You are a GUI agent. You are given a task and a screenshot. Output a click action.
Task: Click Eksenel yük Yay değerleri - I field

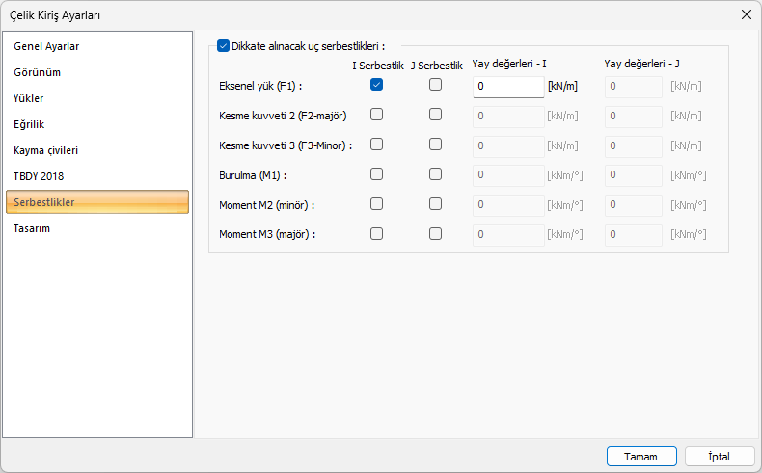coord(508,87)
